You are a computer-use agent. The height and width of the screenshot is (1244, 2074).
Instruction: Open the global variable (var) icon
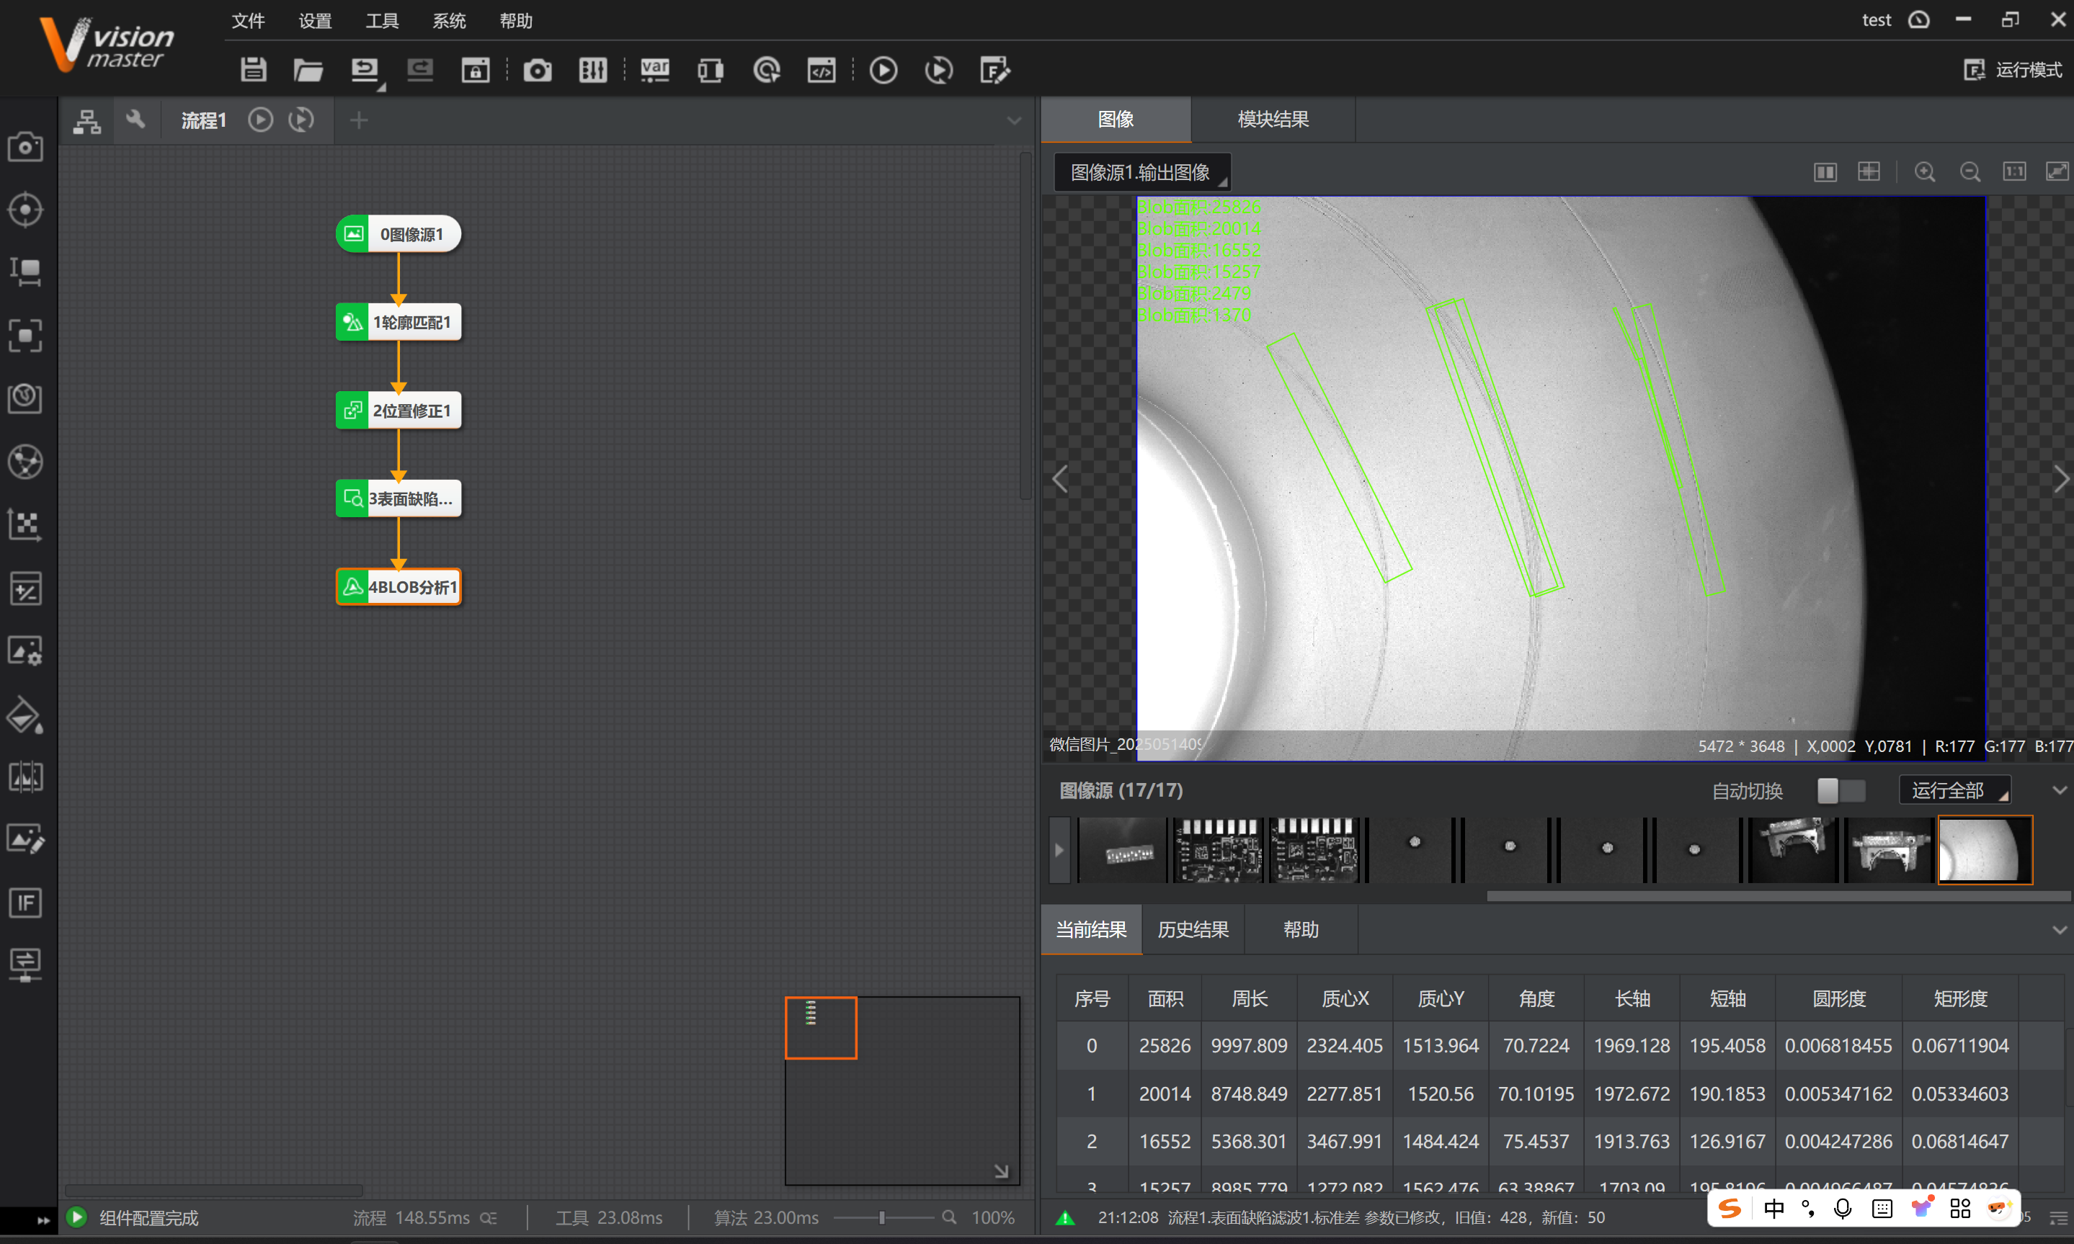[x=654, y=70]
